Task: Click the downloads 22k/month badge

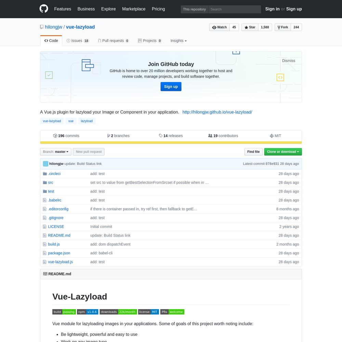Action: tap(118, 312)
